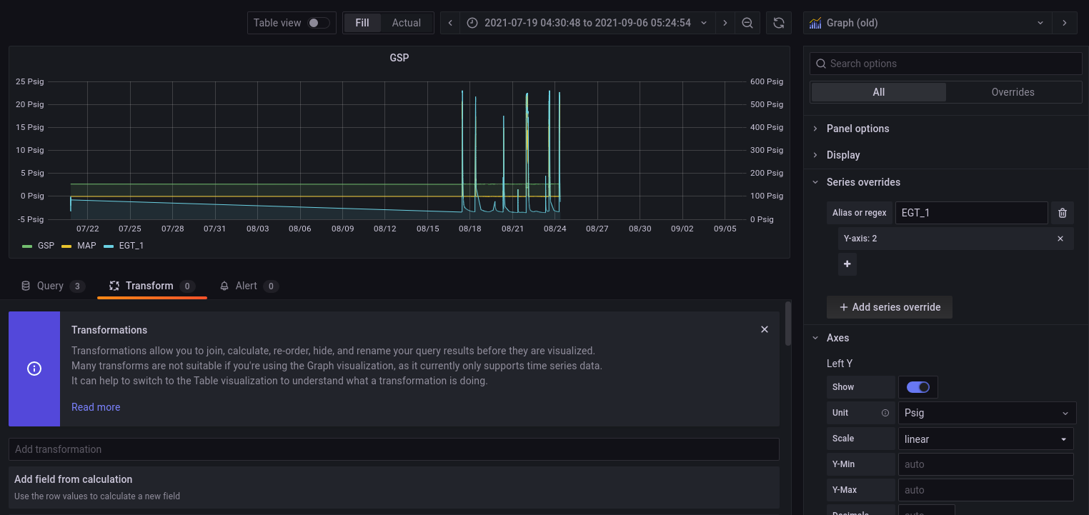Viewport: 1089px width, 515px height.
Task: Open the Psig unit dropdown
Action: [986, 412]
